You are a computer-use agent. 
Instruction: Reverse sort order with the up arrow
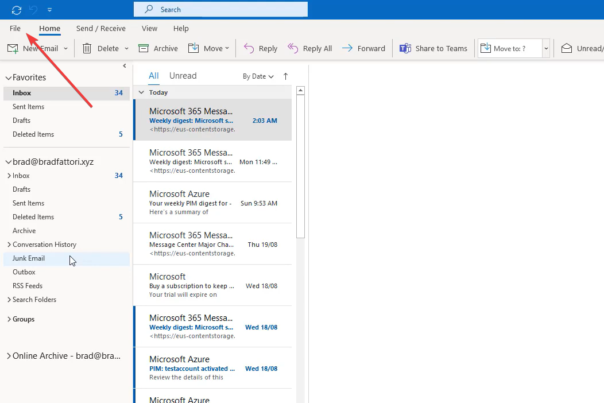285,76
